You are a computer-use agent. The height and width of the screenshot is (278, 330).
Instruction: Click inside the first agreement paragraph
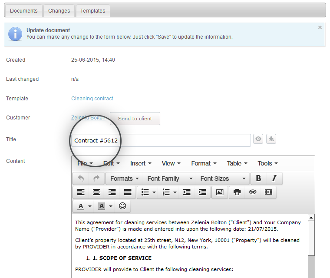188,225
